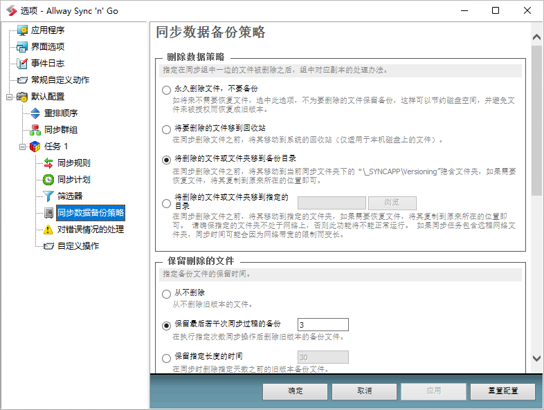Open 同步规则 page in tree

(73, 163)
